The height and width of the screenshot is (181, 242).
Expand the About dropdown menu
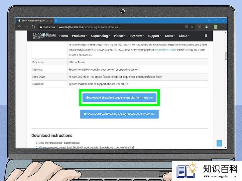coord(184,36)
